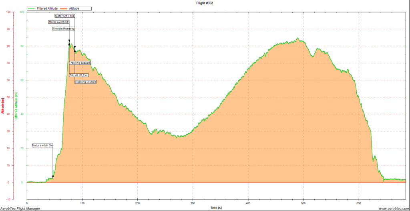Select the red 'Altitude [m]' axis title

tap(3, 105)
